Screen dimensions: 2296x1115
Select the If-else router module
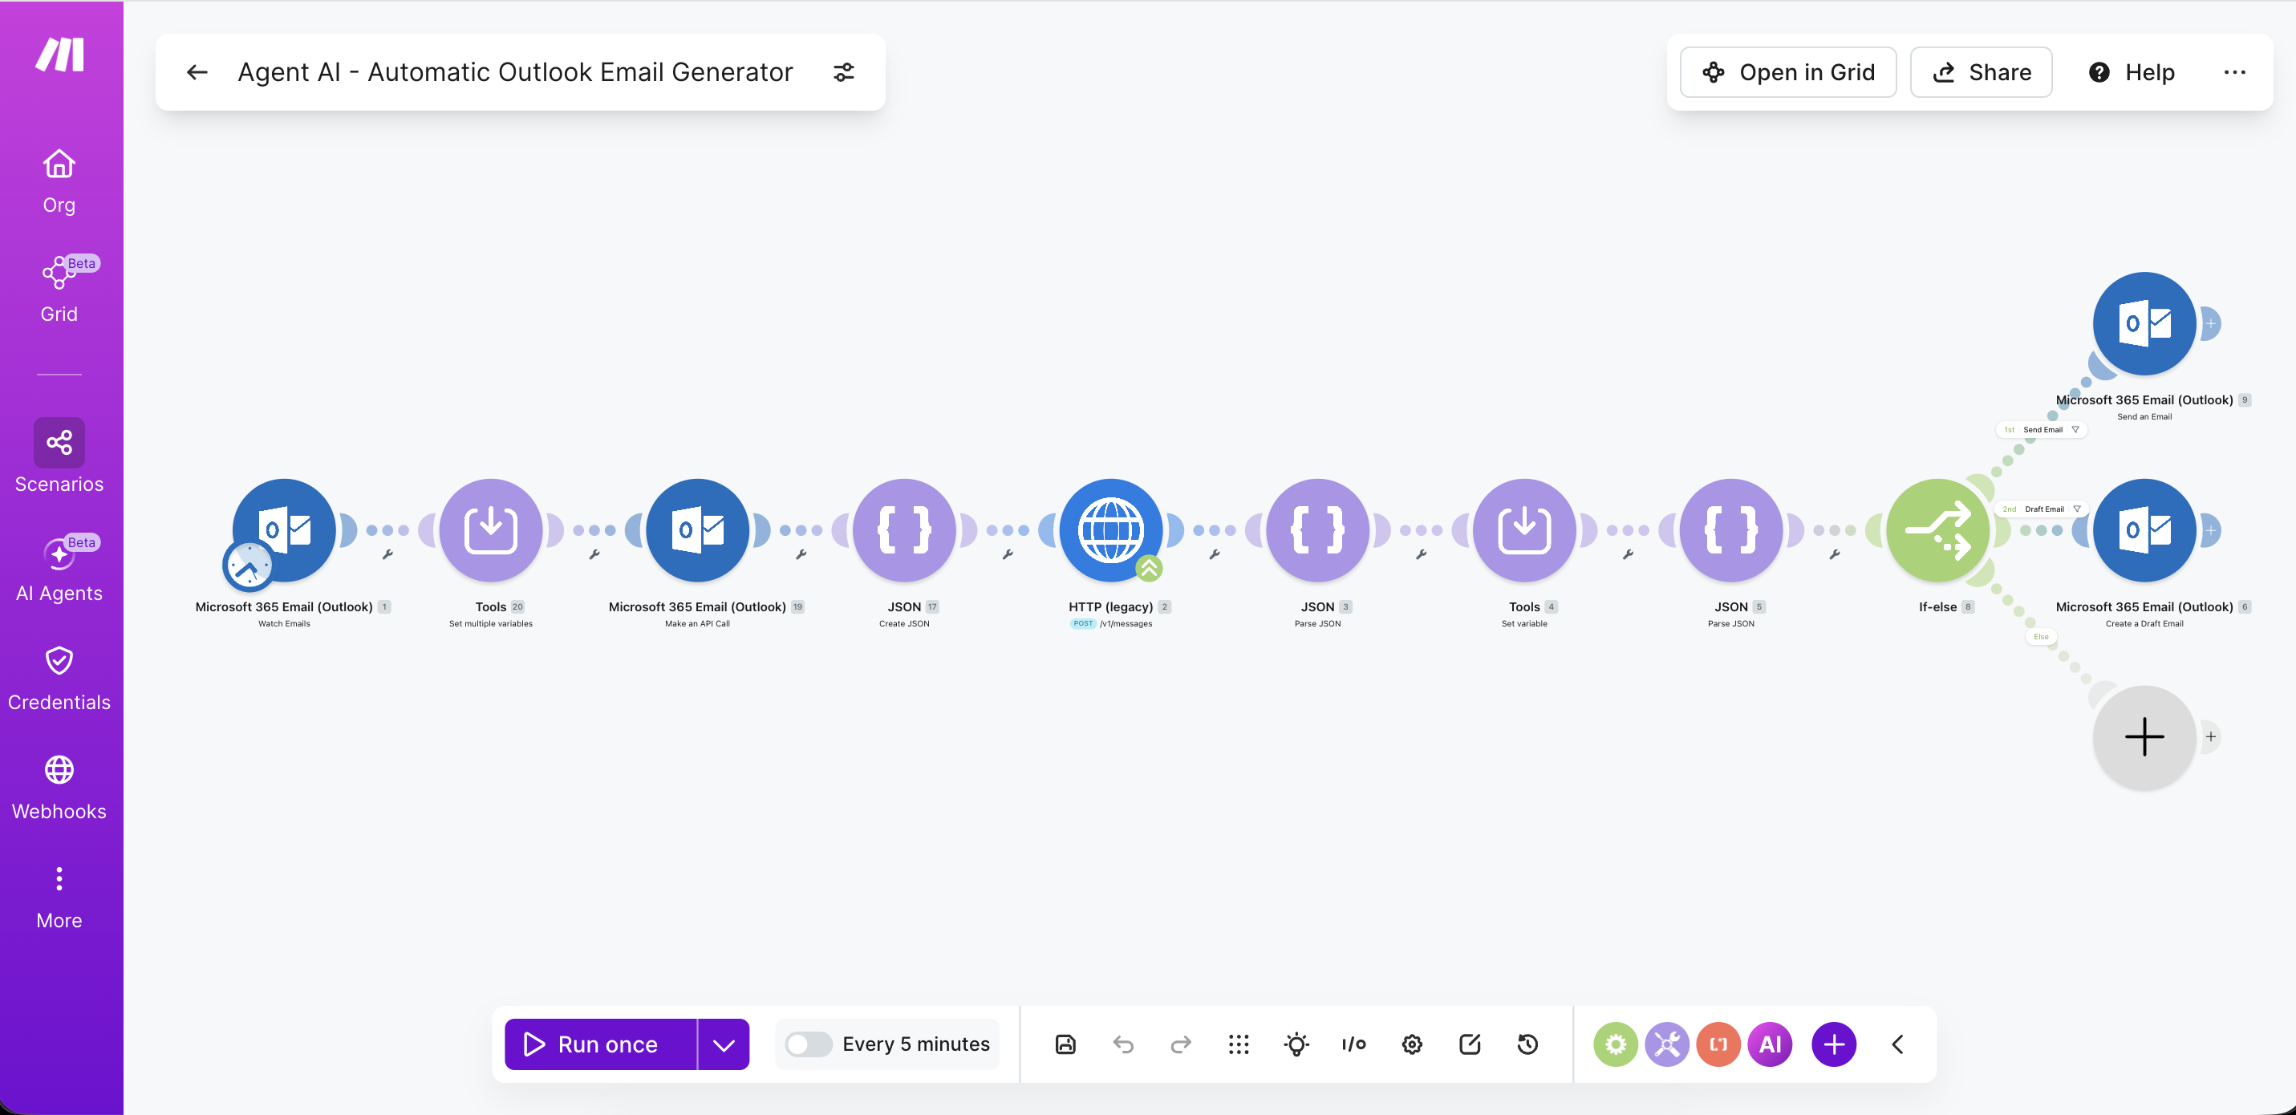[1937, 530]
